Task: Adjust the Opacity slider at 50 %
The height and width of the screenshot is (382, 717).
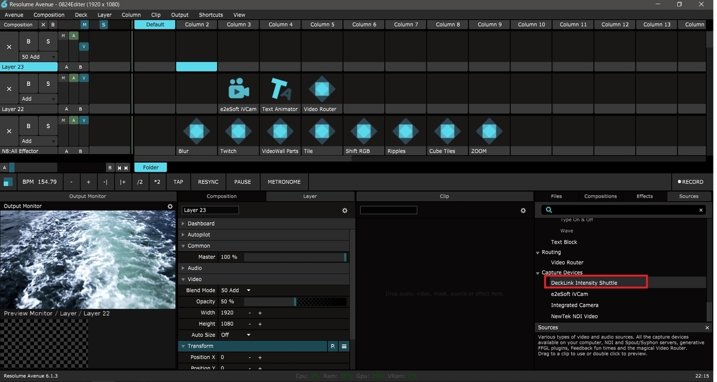Action: pos(295,301)
